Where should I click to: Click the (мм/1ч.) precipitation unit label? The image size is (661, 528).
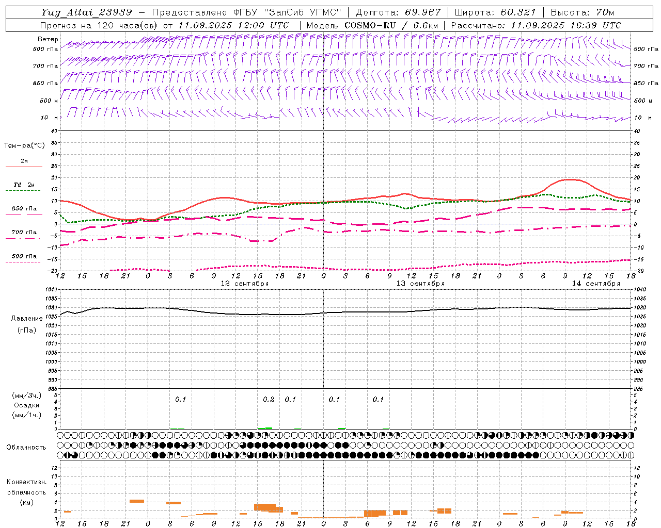click(27, 415)
